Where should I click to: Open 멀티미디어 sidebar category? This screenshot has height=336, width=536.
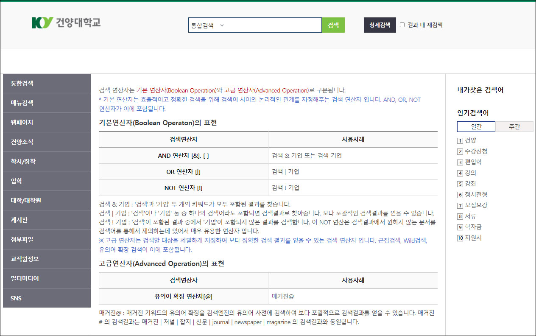47,279
